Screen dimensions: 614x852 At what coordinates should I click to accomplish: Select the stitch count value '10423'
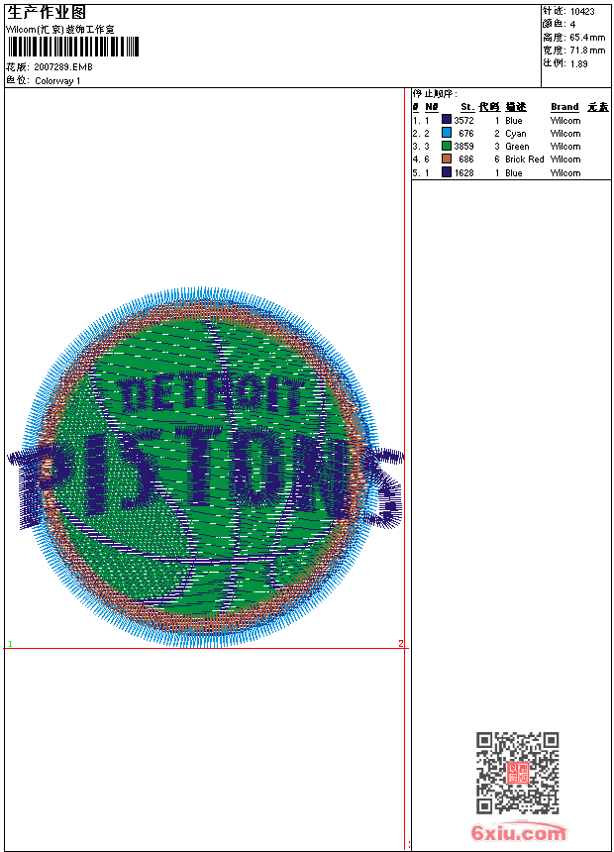[582, 12]
